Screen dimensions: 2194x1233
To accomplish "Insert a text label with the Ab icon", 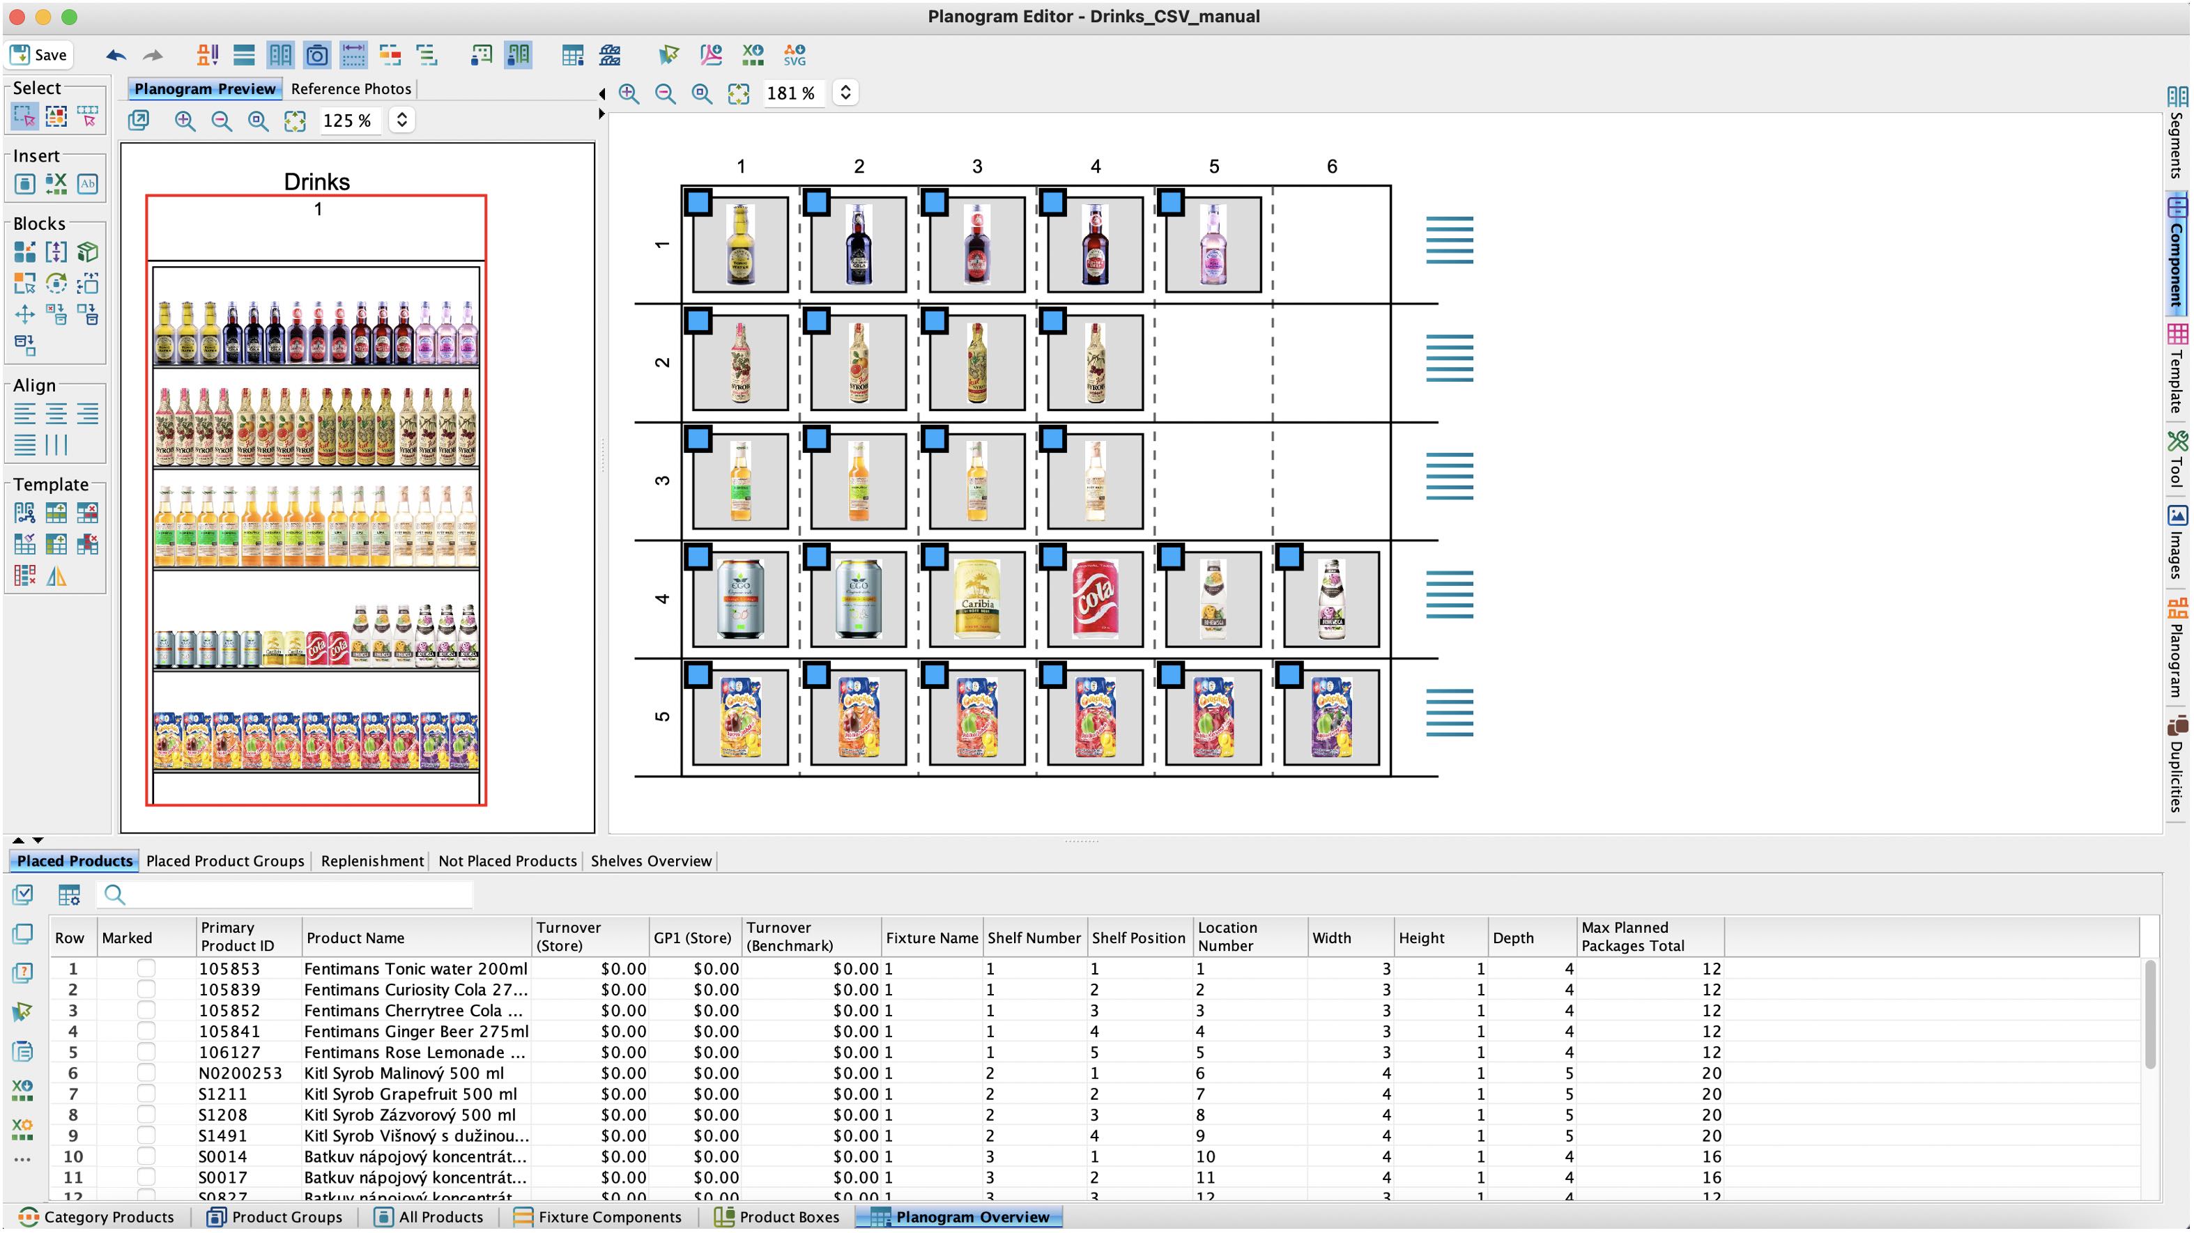I will coord(87,183).
